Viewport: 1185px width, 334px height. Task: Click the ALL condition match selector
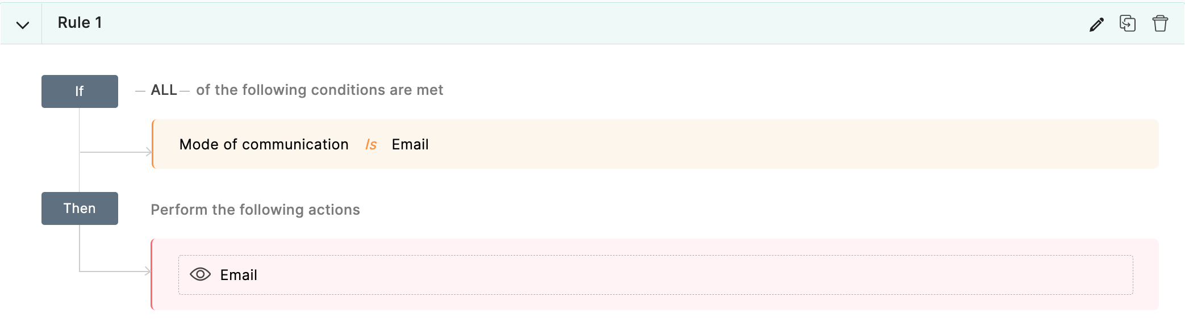point(164,90)
